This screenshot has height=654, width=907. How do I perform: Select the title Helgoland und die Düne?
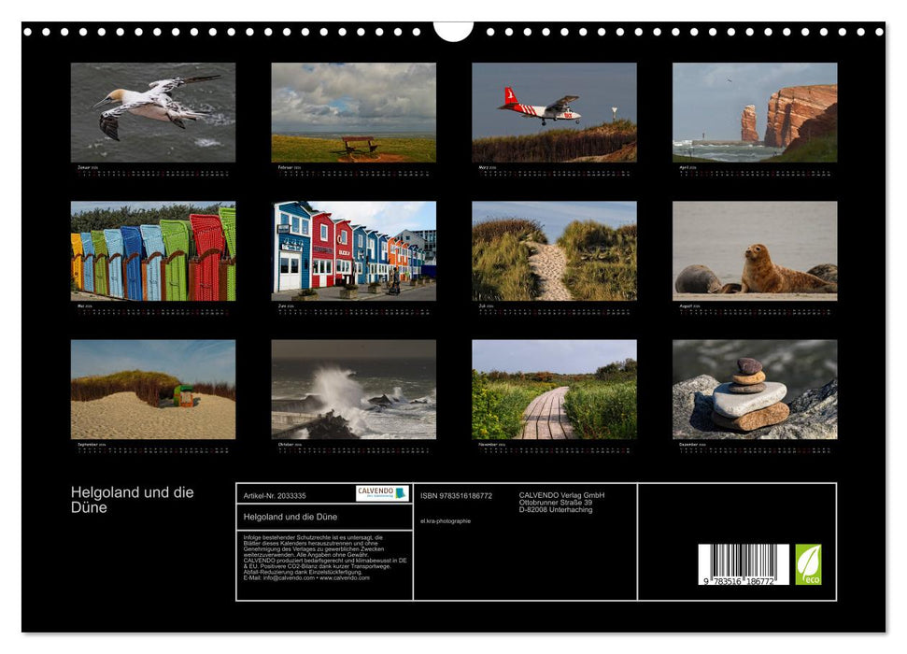point(131,497)
